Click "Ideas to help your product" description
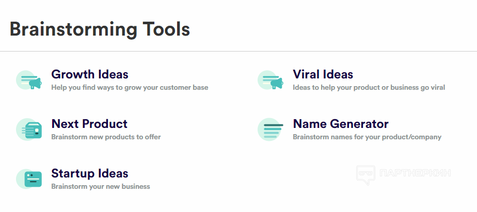 (369, 88)
